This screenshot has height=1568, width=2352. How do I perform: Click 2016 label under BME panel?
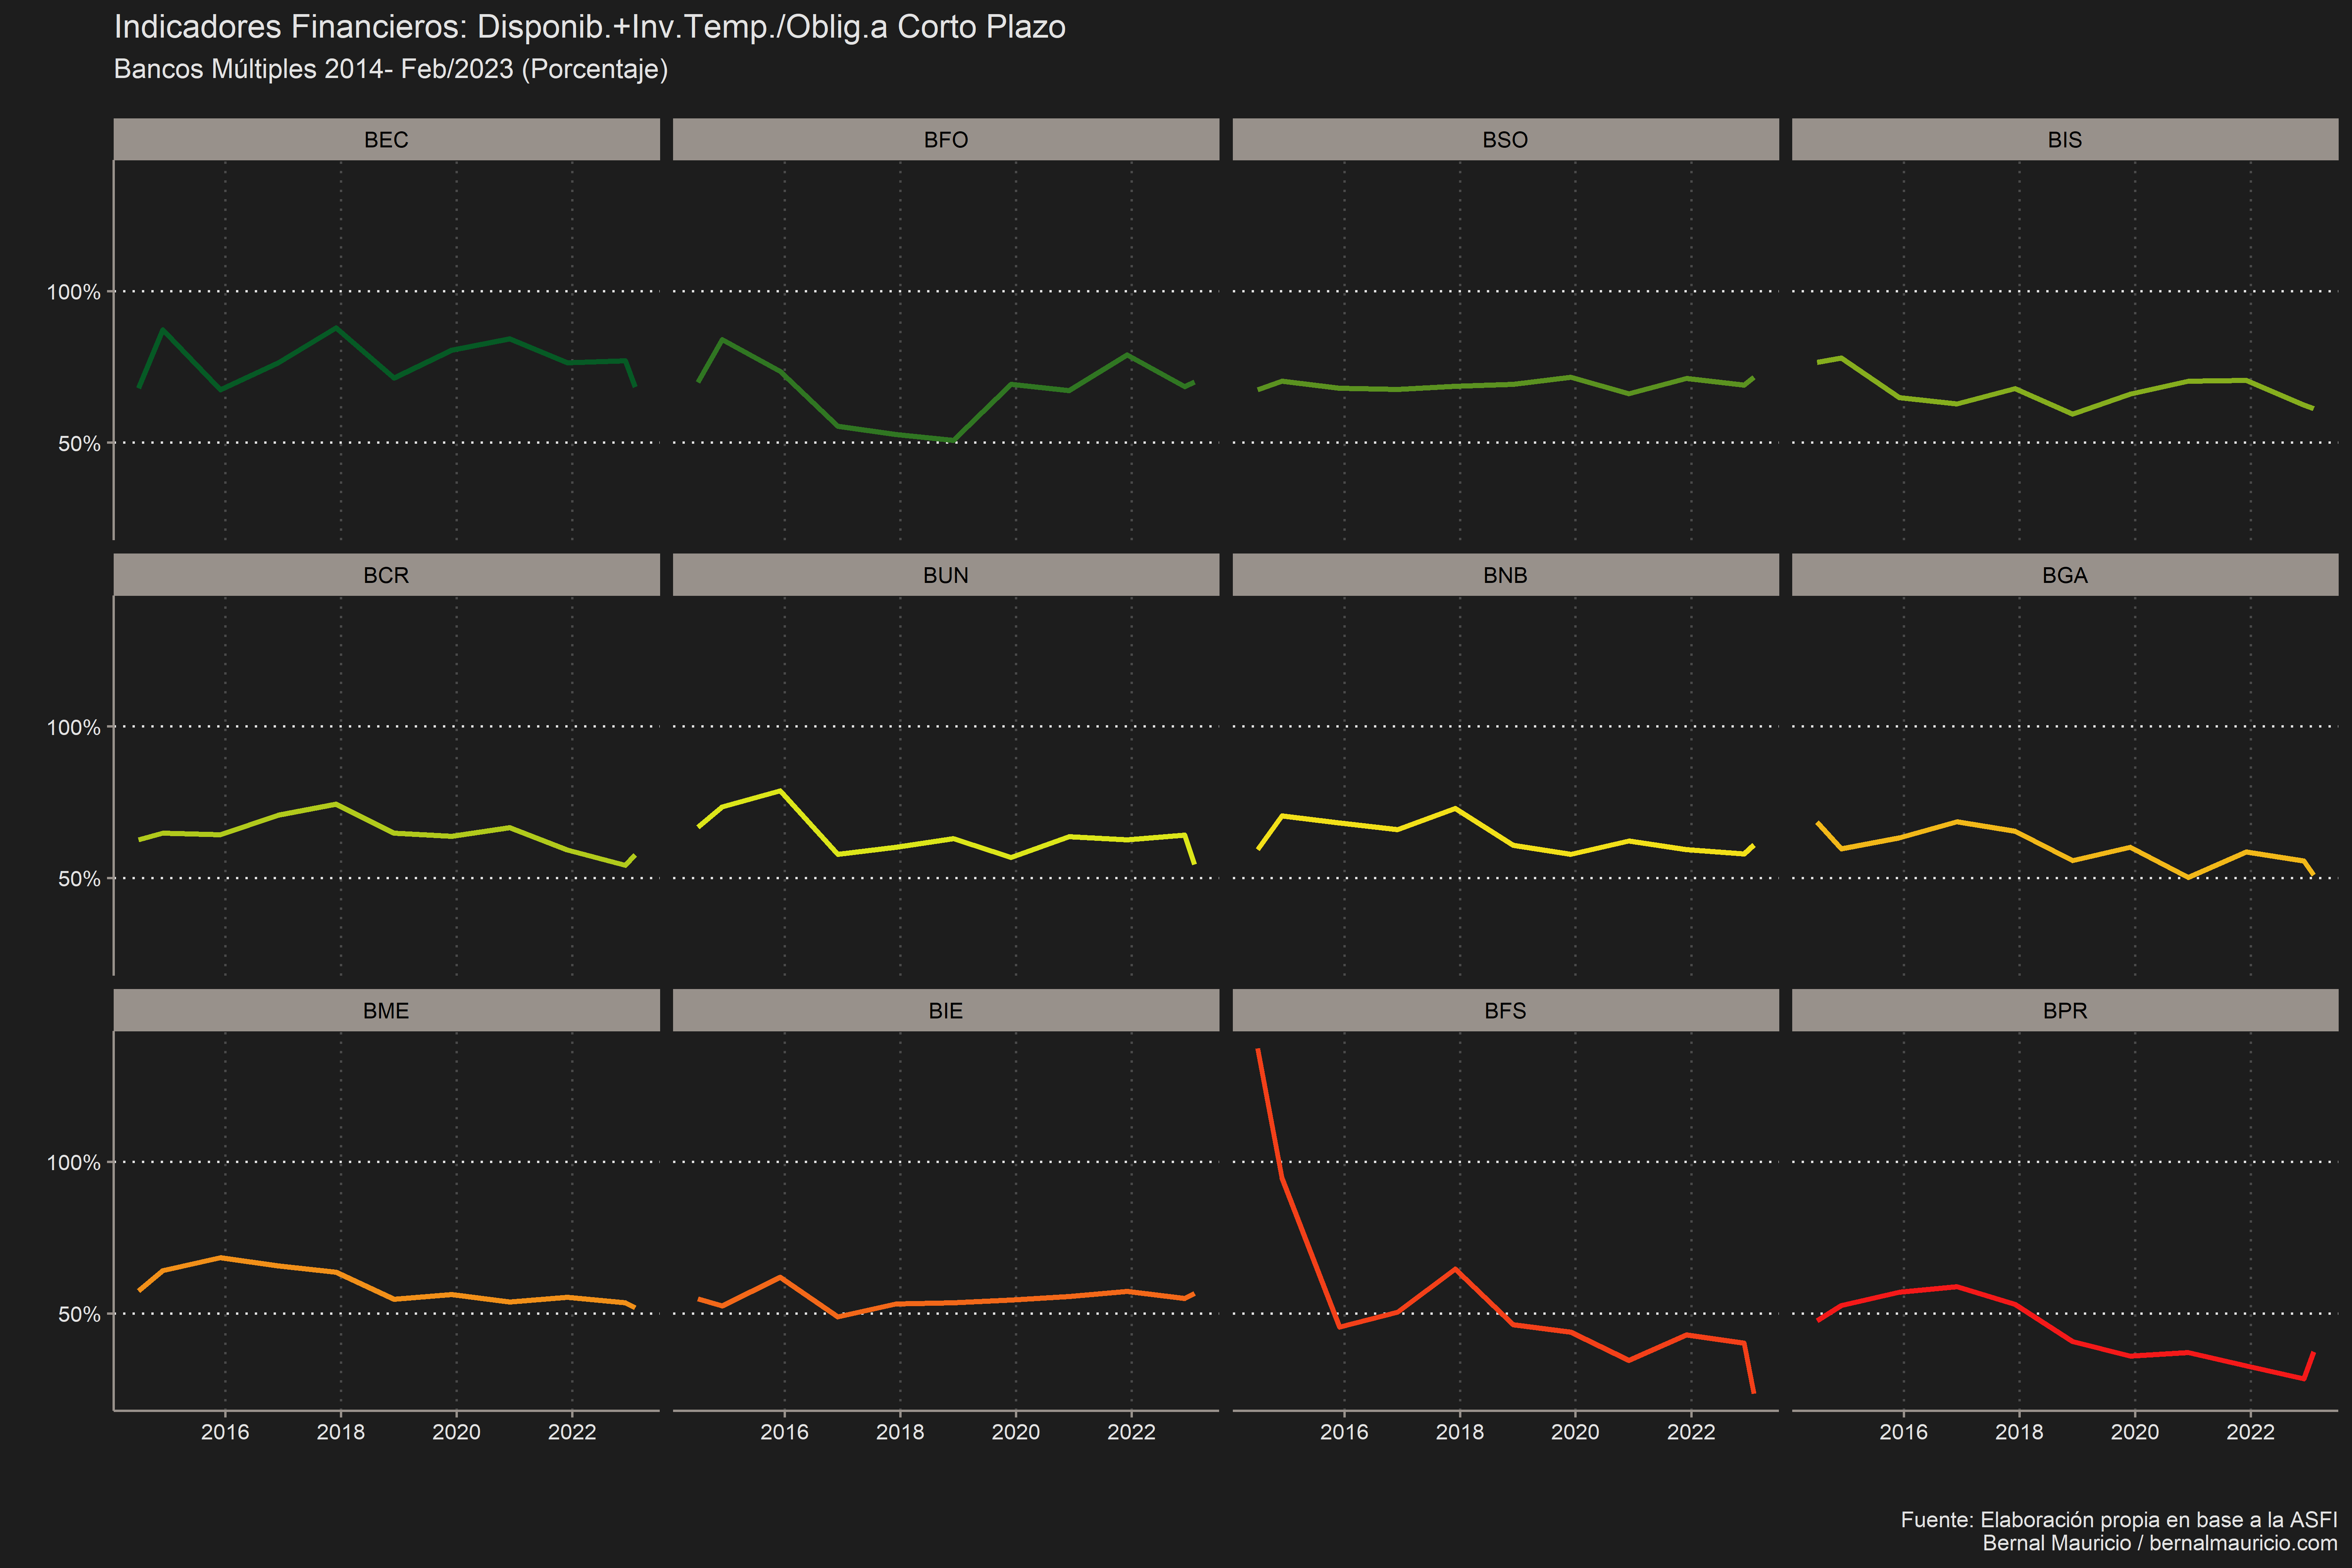(x=225, y=1432)
